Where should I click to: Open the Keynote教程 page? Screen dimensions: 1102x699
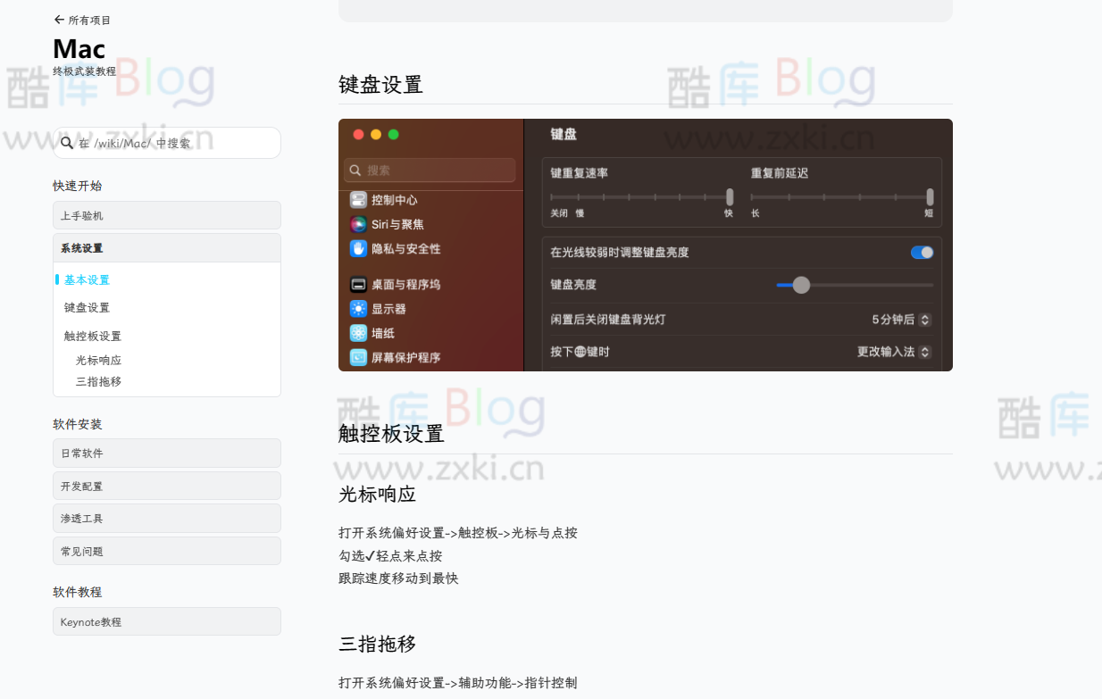point(92,620)
